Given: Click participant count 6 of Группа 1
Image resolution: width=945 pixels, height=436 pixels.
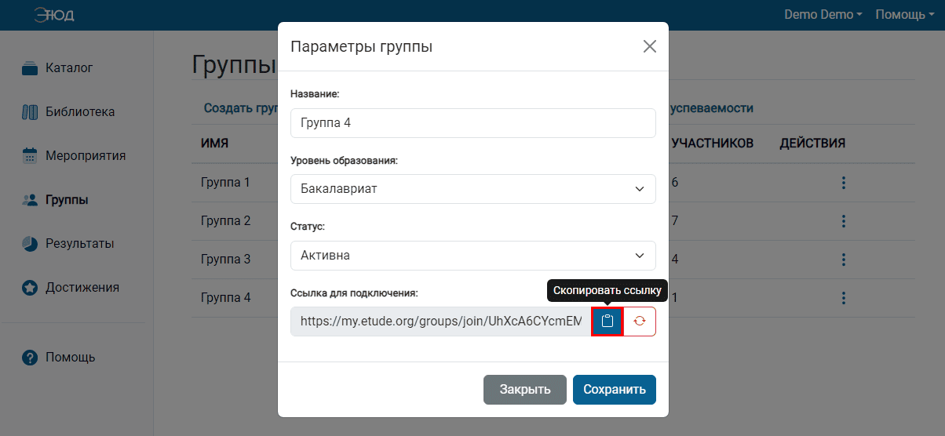Looking at the screenshot, I should tap(675, 183).
